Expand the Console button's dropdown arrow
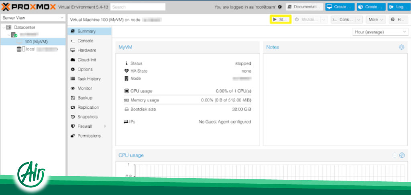Viewport: 411px width, 195px height. [359, 19]
